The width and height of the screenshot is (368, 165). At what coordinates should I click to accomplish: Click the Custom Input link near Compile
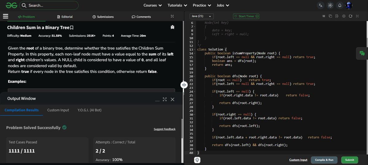click(298, 160)
